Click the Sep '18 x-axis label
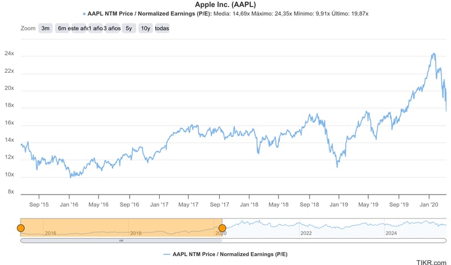 [309, 204]
